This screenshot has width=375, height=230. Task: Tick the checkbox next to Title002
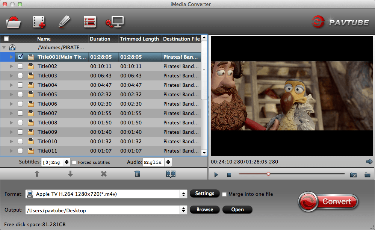pyautogui.click(x=20, y=66)
